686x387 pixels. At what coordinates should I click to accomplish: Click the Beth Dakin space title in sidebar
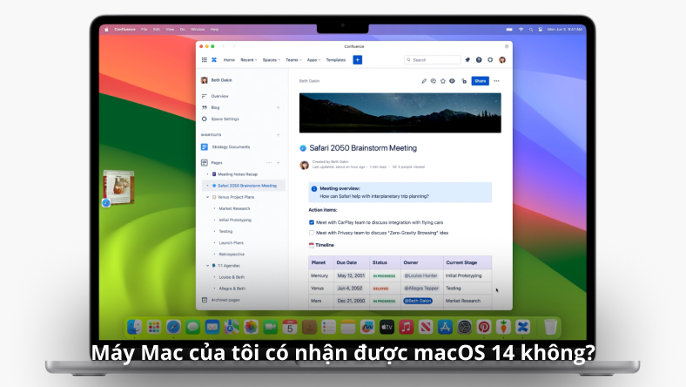coord(221,80)
